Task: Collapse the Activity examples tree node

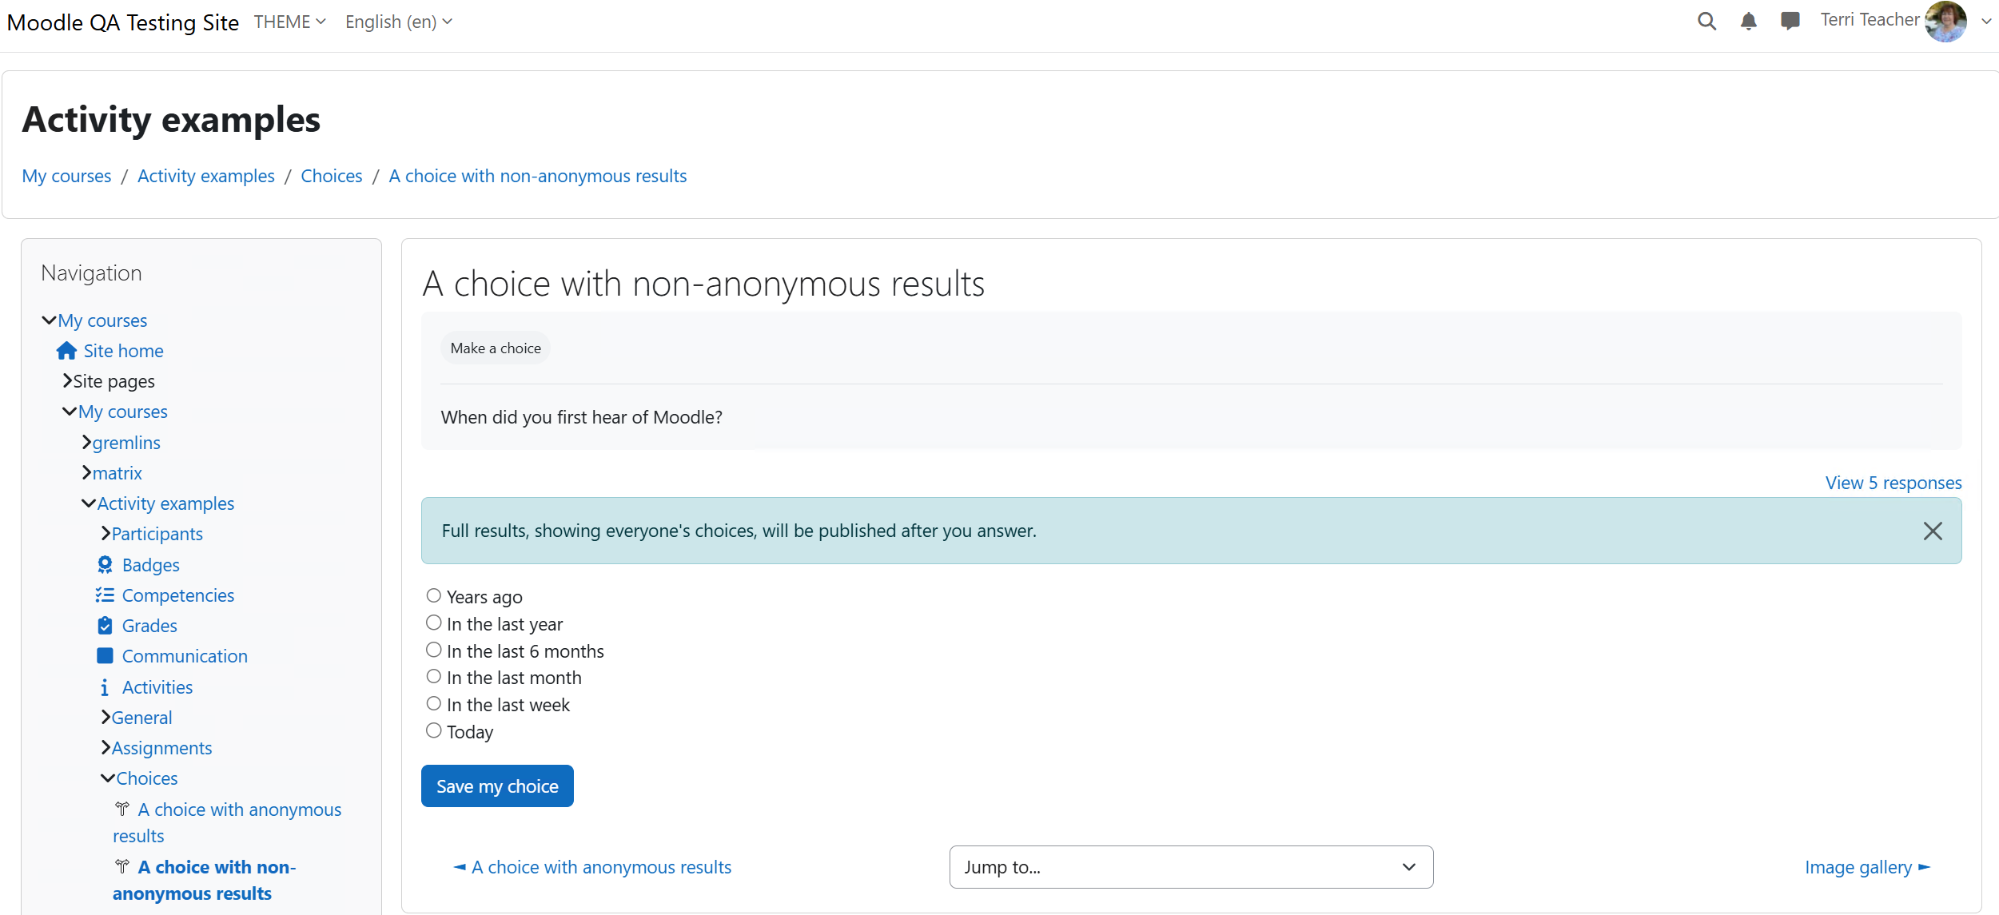Action: point(89,503)
